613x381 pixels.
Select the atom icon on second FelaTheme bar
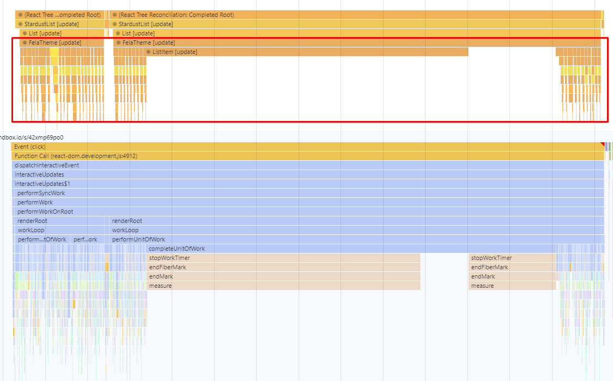(x=117, y=43)
